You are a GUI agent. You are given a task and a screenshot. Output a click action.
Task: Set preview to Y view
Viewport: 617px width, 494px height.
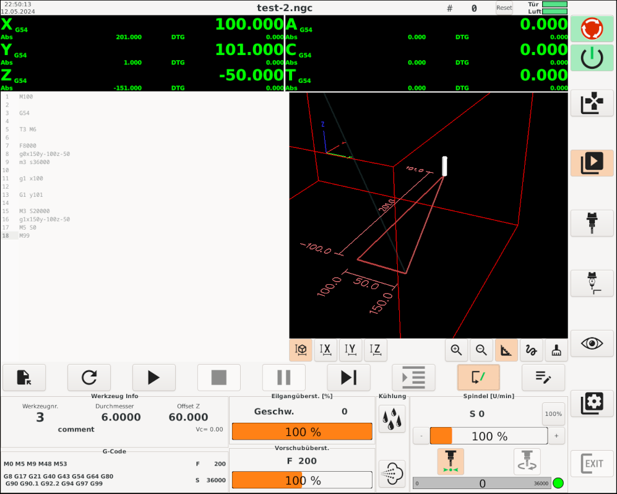(x=350, y=350)
